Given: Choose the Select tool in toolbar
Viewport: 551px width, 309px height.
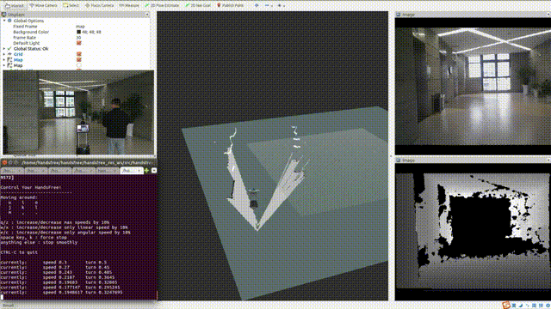Looking at the screenshot, I should click(x=71, y=6).
